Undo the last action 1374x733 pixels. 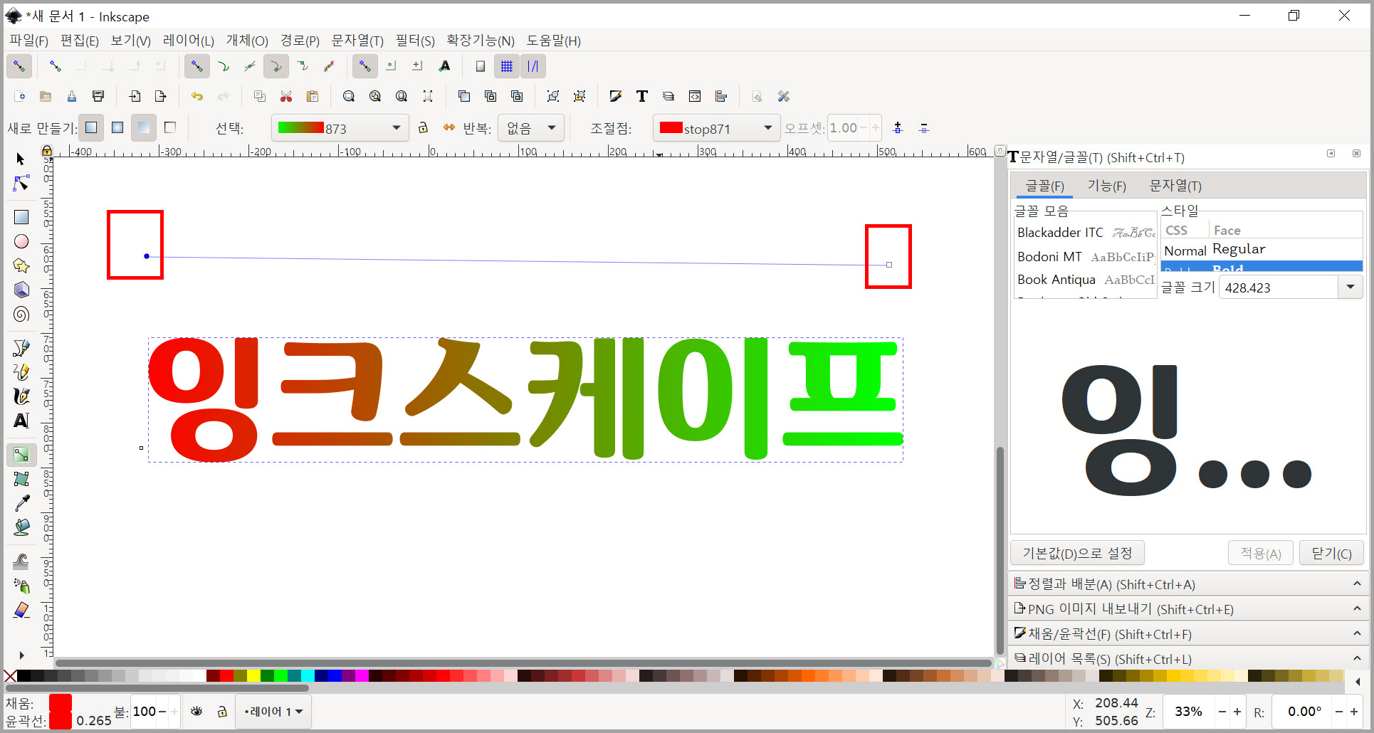click(x=197, y=96)
